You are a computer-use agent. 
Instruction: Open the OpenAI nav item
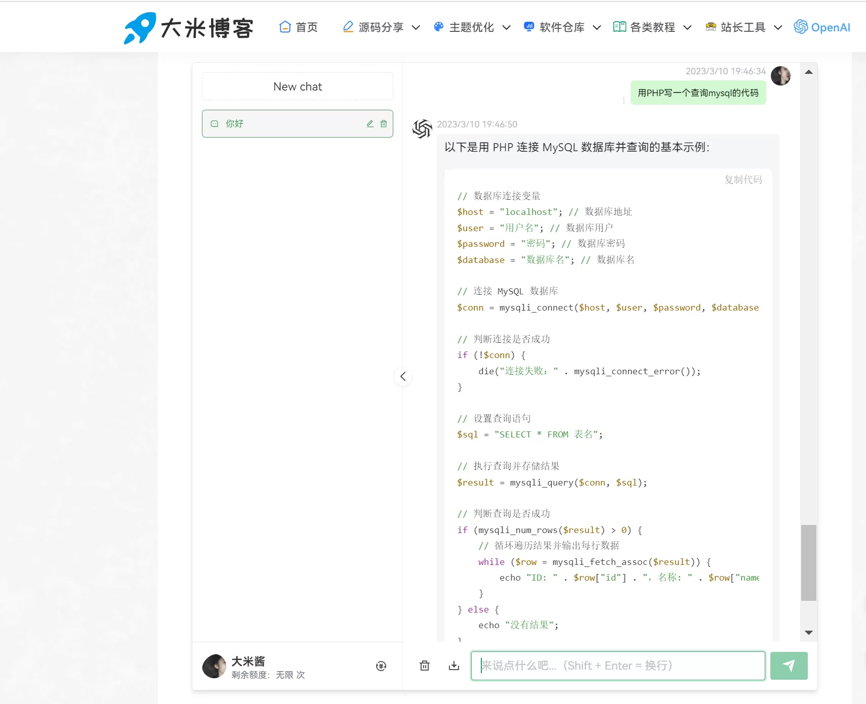822,27
